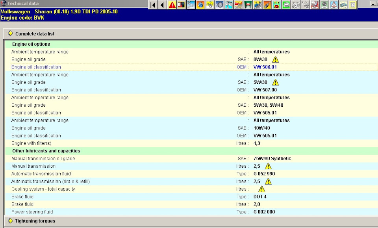Click the grey question mark toolbar icon
Image resolution: width=378 pixels, height=228 pixels.
[x=305, y=5]
